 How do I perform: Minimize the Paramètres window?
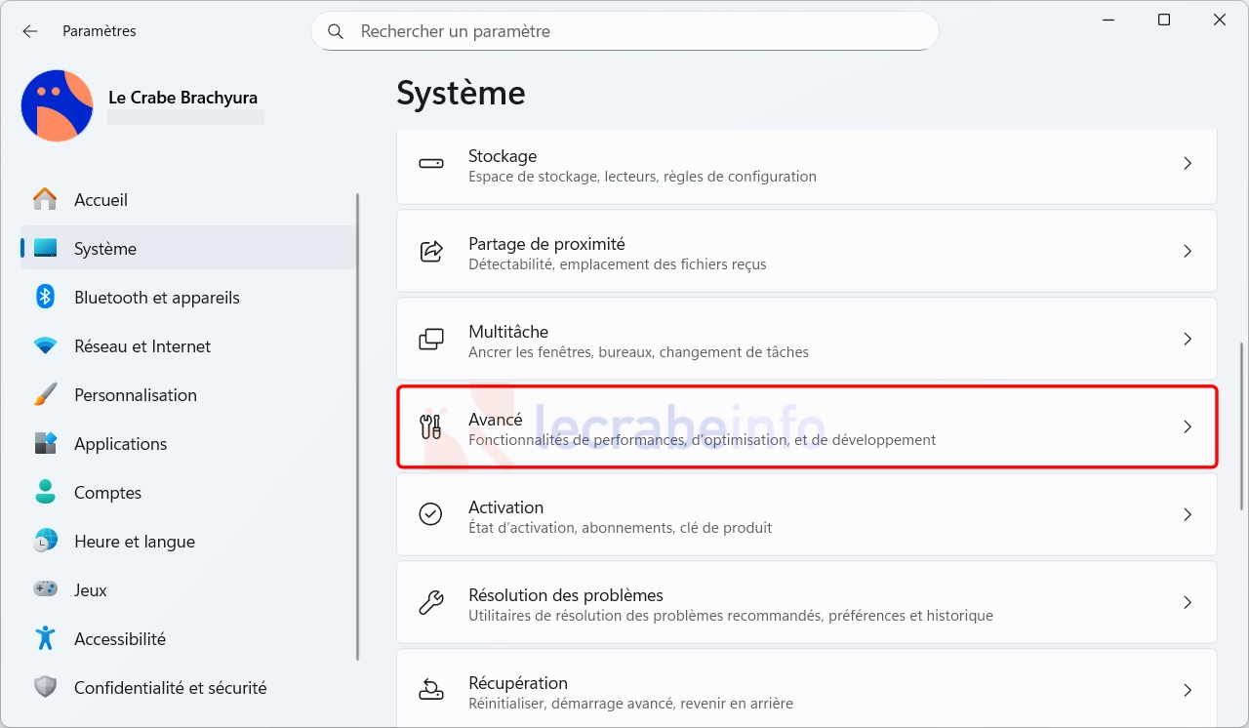[1108, 20]
